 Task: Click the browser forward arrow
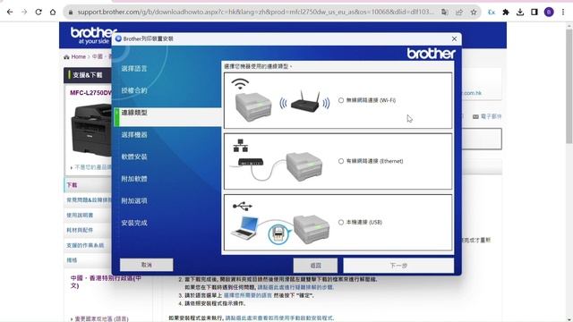(24, 12)
